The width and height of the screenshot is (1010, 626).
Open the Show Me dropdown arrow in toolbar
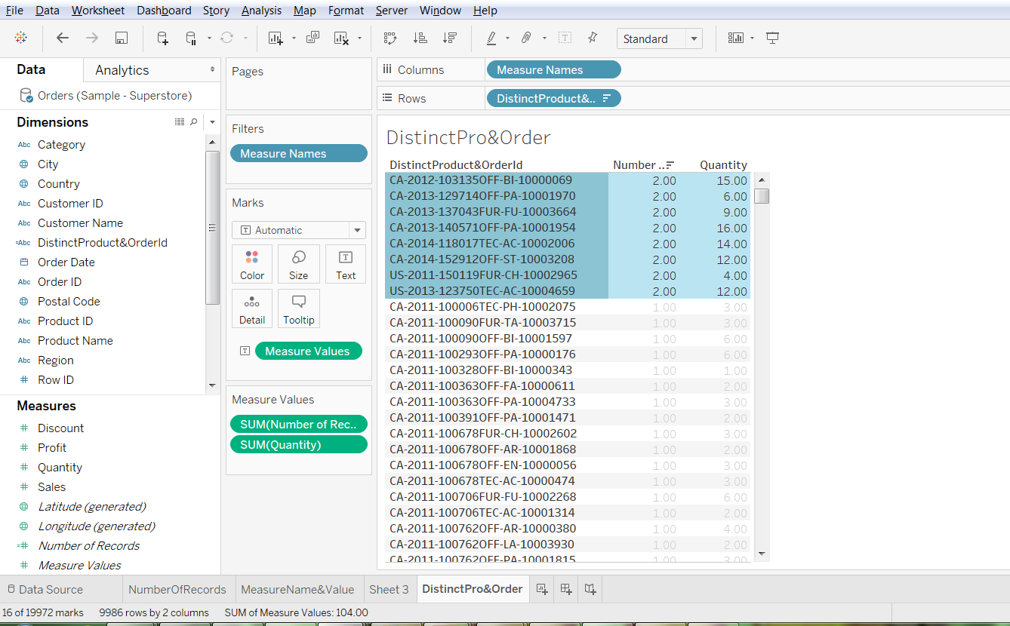[753, 38]
